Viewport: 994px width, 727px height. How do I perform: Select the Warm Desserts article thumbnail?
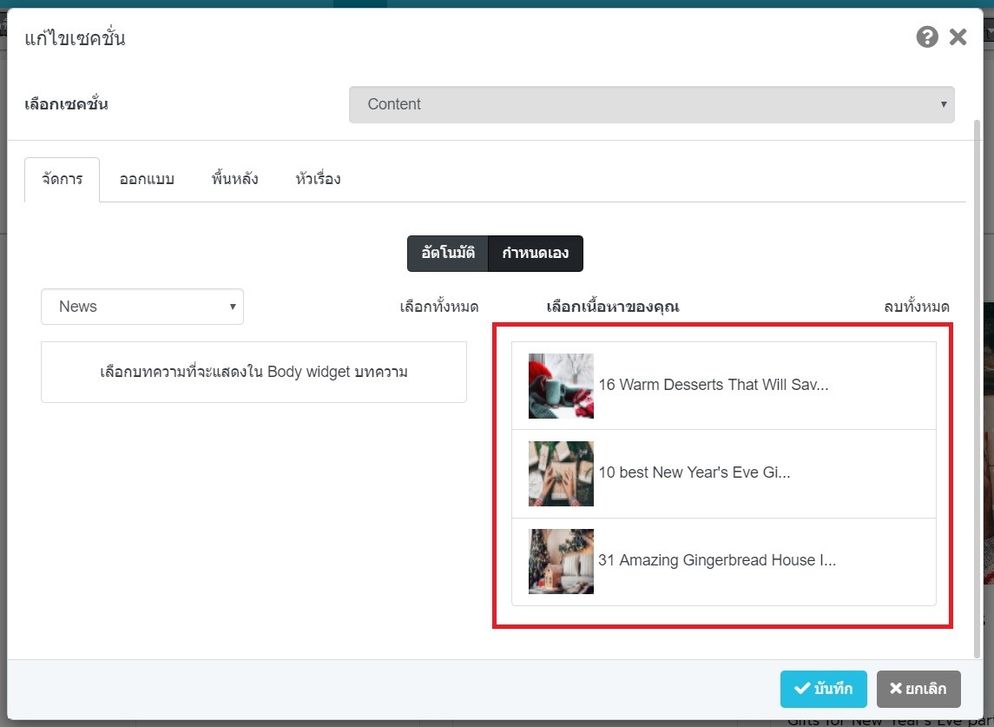(x=561, y=386)
